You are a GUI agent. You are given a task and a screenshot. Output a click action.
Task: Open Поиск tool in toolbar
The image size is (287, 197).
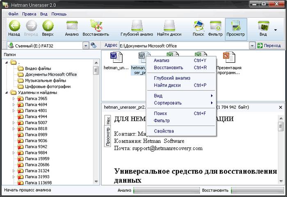(x=198, y=27)
